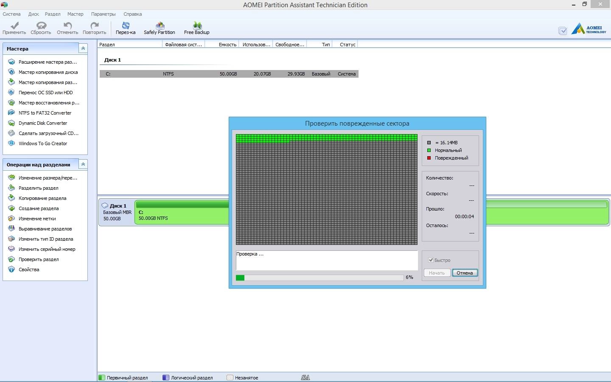Click icon for NTFS to FAT32 Converter
Viewport: 611px width, 382px height.
coord(11,113)
